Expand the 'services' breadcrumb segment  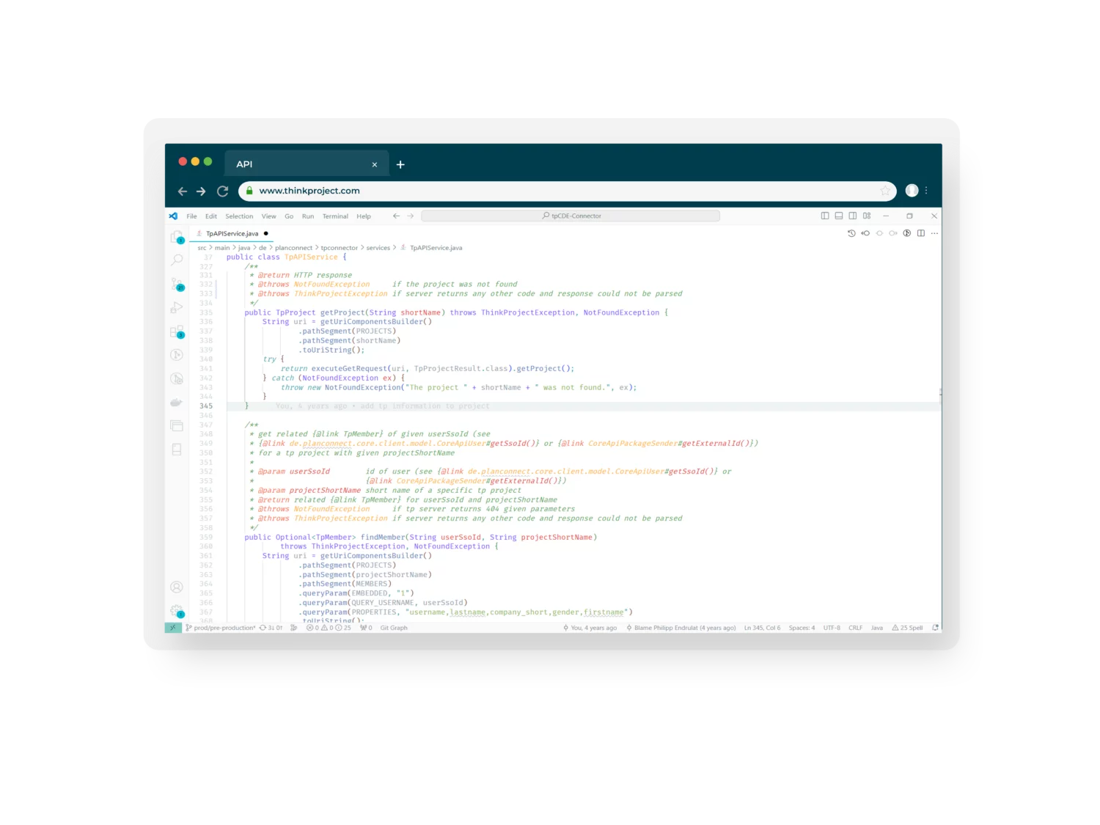click(378, 248)
